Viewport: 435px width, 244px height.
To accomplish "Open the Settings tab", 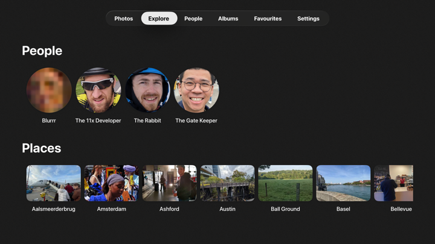I will pyautogui.click(x=308, y=19).
